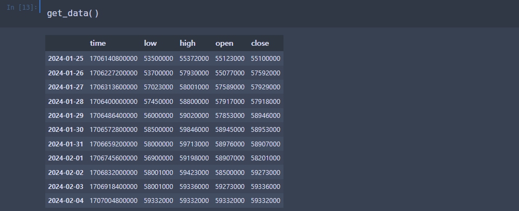Click low value 56900000
Image resolution: width=519 pixels, height=211 pixels.
coord(158,158)
